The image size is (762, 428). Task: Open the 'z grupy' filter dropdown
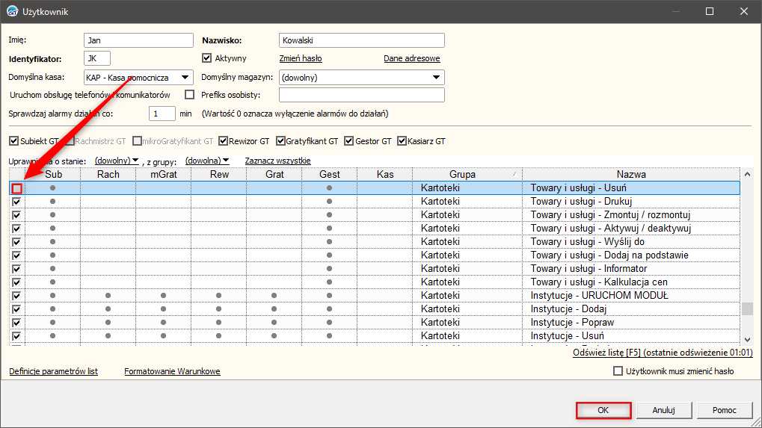tap(209, 161)
